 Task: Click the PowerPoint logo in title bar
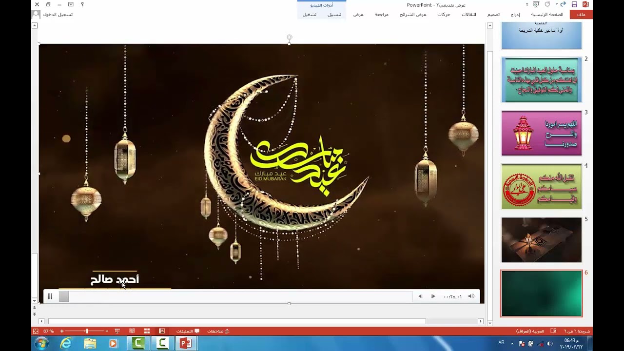tap(585, 4)
